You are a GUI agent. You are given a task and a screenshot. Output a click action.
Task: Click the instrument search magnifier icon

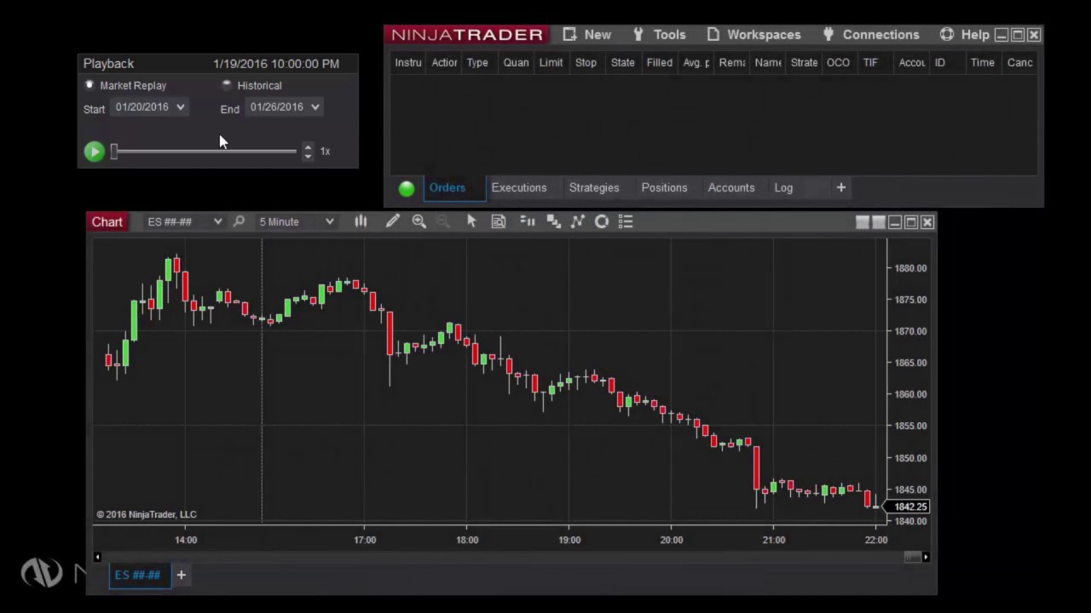[x=239, y=222]
